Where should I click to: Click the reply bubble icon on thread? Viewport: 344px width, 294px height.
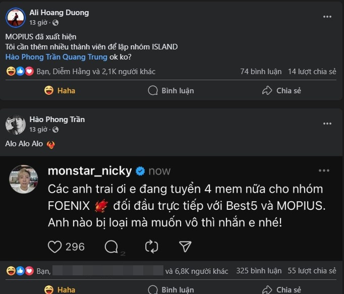tap(111, 247)
